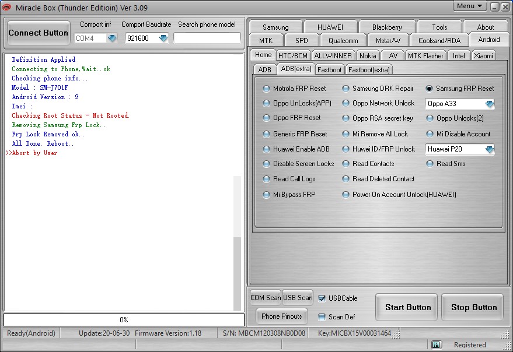Open the Comport inf COM4 dropdown

coord(112,38)
